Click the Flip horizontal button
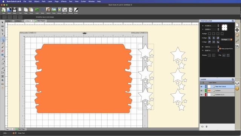This screenshot has width=241, height=136. 224,55
